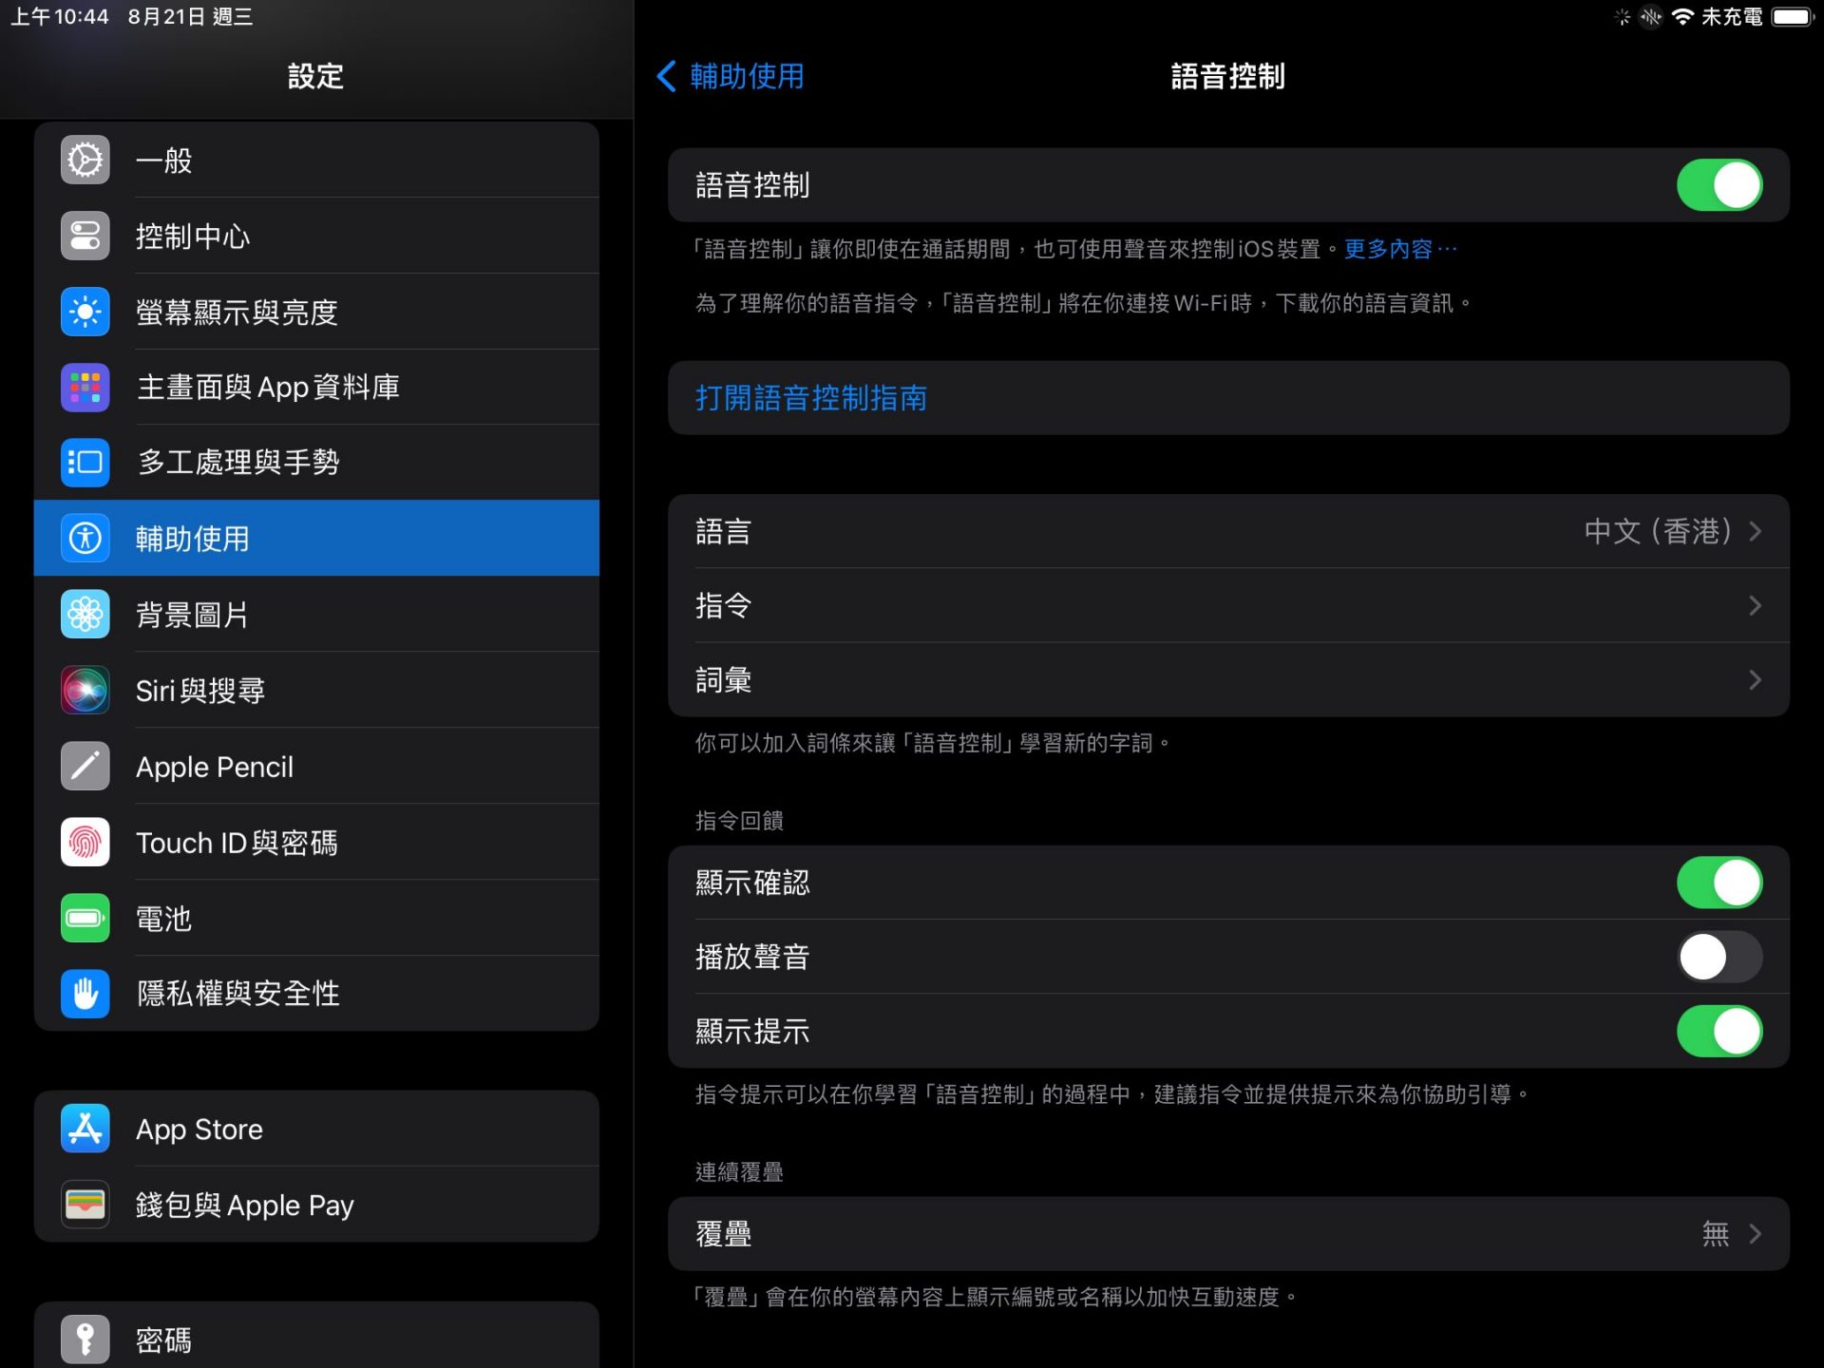Go back to 輔助使用 with the back button
This screenshot has height=1368, width=1824.
(x=731, y=76)
